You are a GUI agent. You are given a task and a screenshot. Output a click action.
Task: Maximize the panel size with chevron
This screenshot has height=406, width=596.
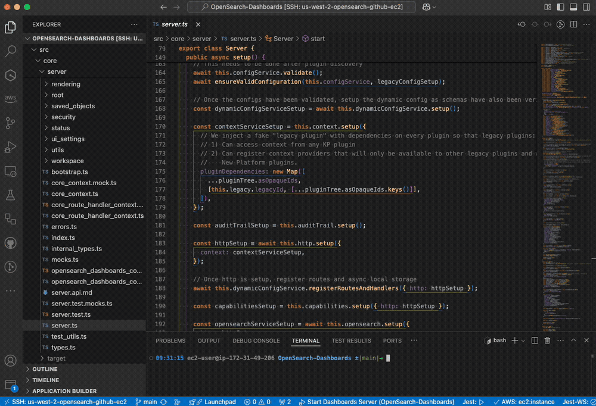[573, 341]
